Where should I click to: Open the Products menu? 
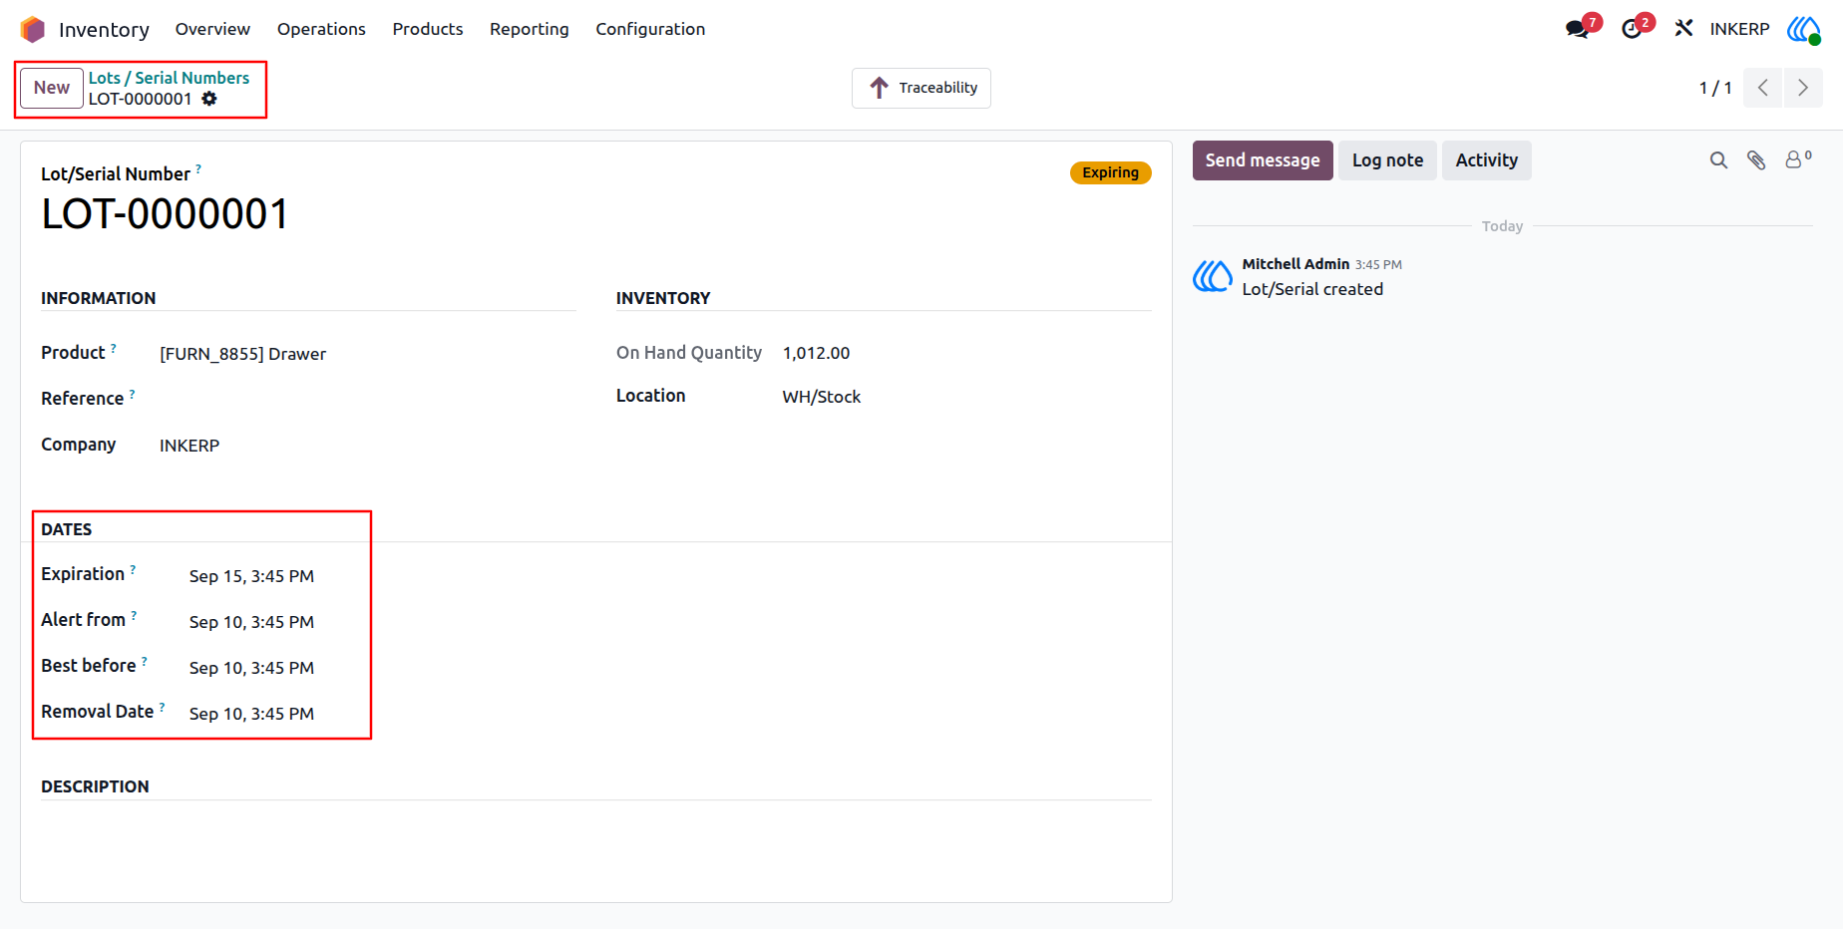(428, 29)
